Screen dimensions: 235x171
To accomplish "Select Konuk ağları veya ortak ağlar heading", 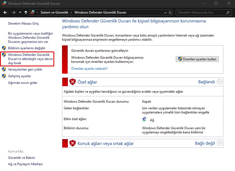I will (106, 143).
